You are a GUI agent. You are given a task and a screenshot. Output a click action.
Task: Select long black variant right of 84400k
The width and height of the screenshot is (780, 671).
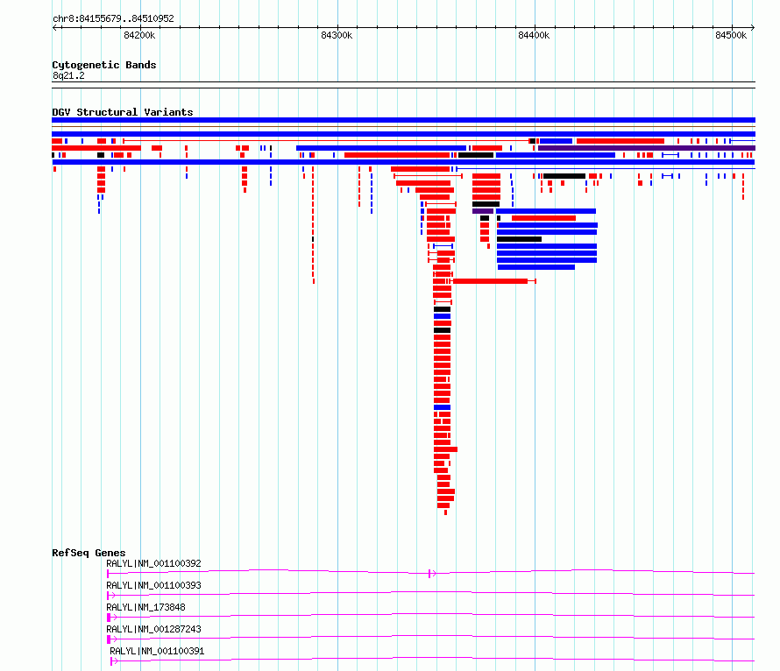pyautogui.click(x=564, y=176)
